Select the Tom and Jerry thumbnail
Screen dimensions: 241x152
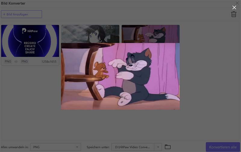pos(150,34)
